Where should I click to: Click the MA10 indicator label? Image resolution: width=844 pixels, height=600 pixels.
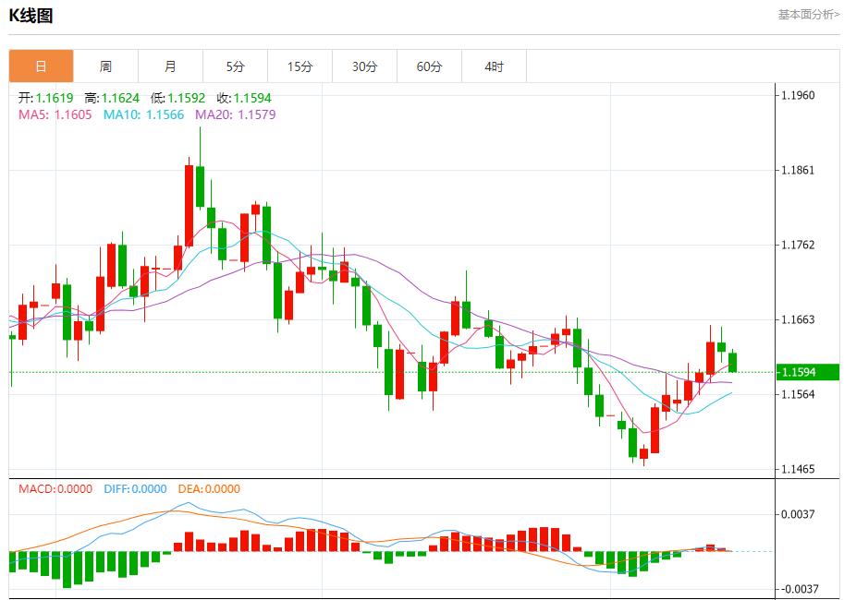point(143,114)
